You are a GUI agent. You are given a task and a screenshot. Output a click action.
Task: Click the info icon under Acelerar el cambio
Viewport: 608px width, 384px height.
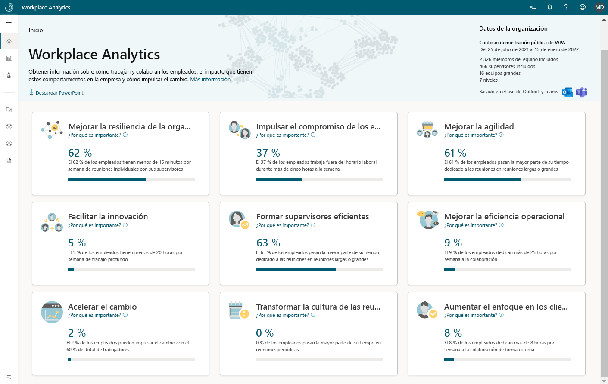tap(125, 315)
